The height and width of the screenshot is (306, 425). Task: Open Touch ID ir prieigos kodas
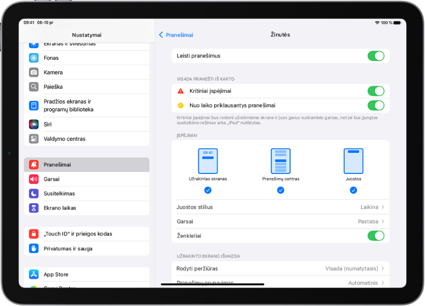pos(87,233)
